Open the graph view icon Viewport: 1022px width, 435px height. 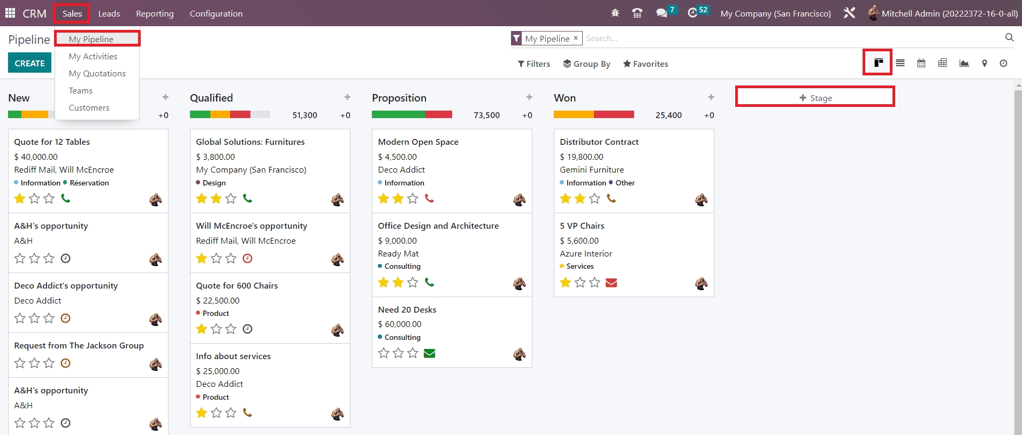click(964, 63)
